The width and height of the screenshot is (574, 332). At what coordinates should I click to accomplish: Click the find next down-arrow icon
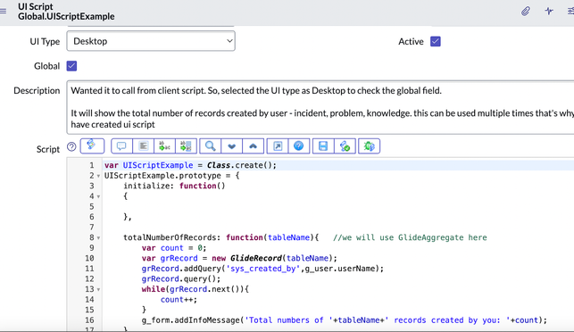[x=231, y=146]
